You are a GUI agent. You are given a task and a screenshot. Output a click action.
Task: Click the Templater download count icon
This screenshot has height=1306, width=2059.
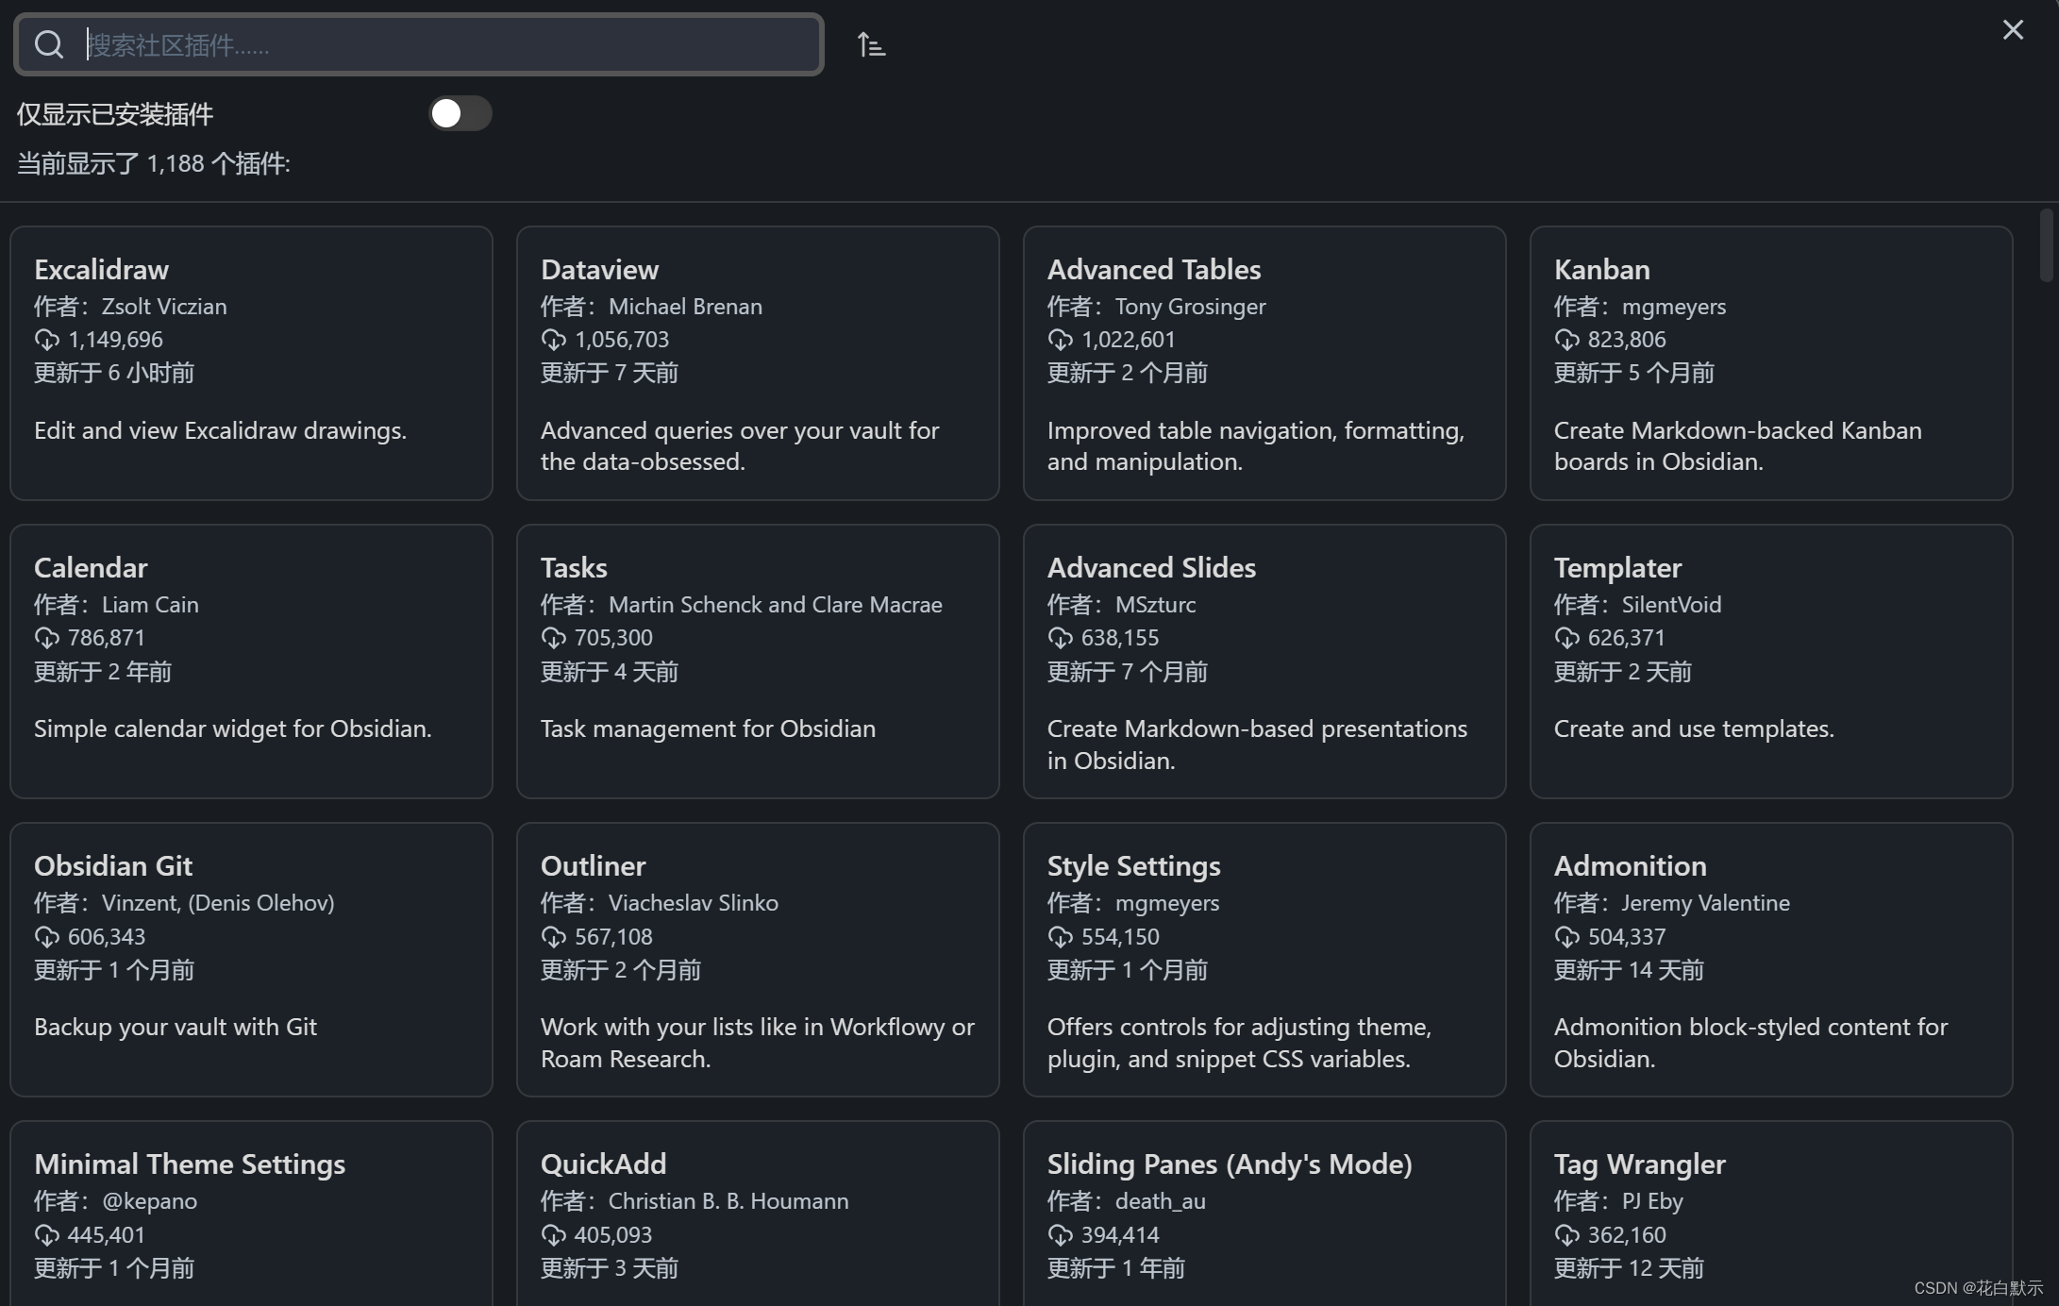(x=1566, y=638)
